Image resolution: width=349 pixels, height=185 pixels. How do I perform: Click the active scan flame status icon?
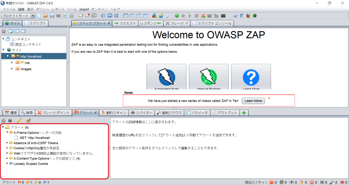coord(301,182)
